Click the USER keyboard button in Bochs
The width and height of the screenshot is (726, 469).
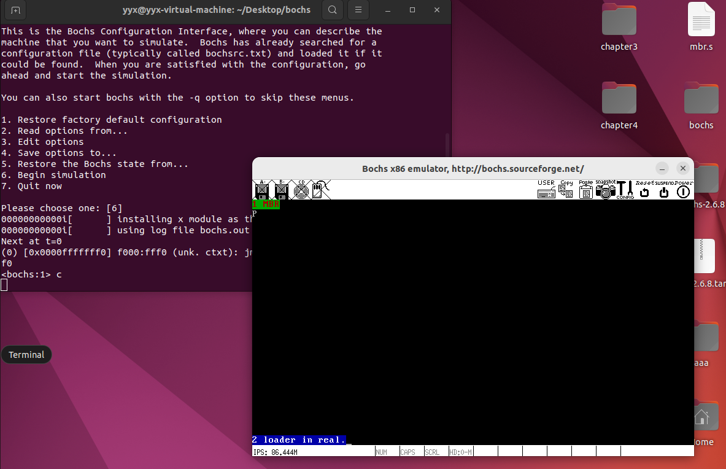[546, 189]
